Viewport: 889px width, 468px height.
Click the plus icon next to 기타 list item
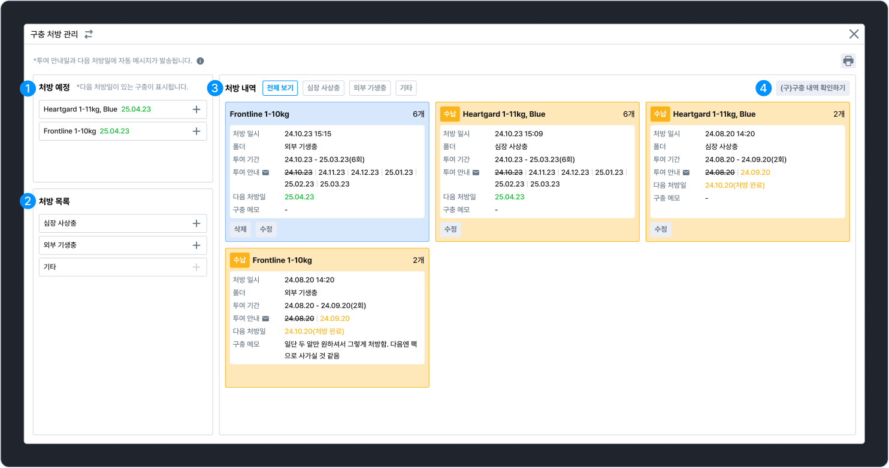click(196, 267)
